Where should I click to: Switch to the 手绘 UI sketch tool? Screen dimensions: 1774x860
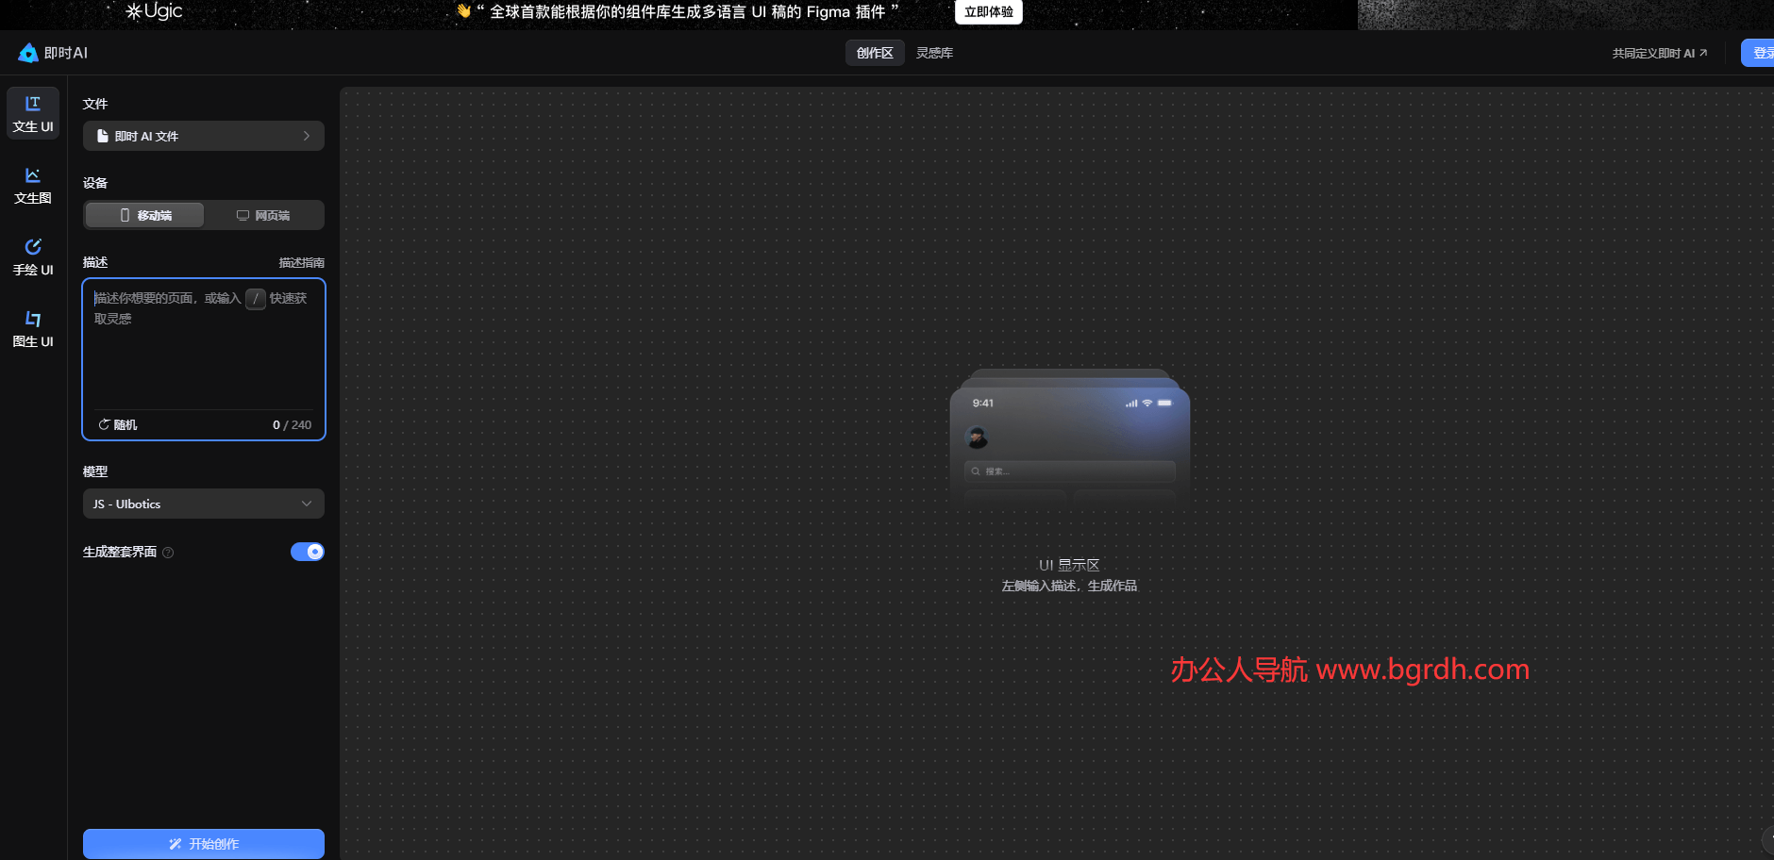point(33,256)
